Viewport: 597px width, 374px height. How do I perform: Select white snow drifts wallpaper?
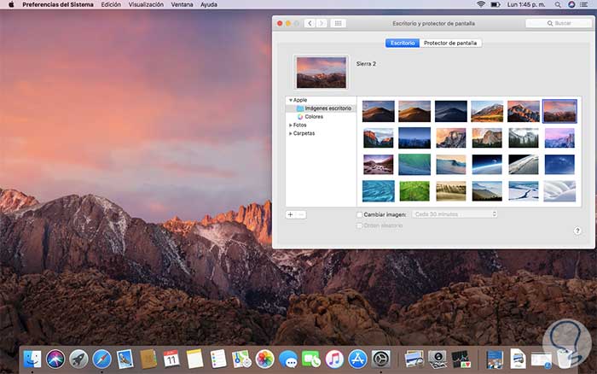click(x=559, y=191)
